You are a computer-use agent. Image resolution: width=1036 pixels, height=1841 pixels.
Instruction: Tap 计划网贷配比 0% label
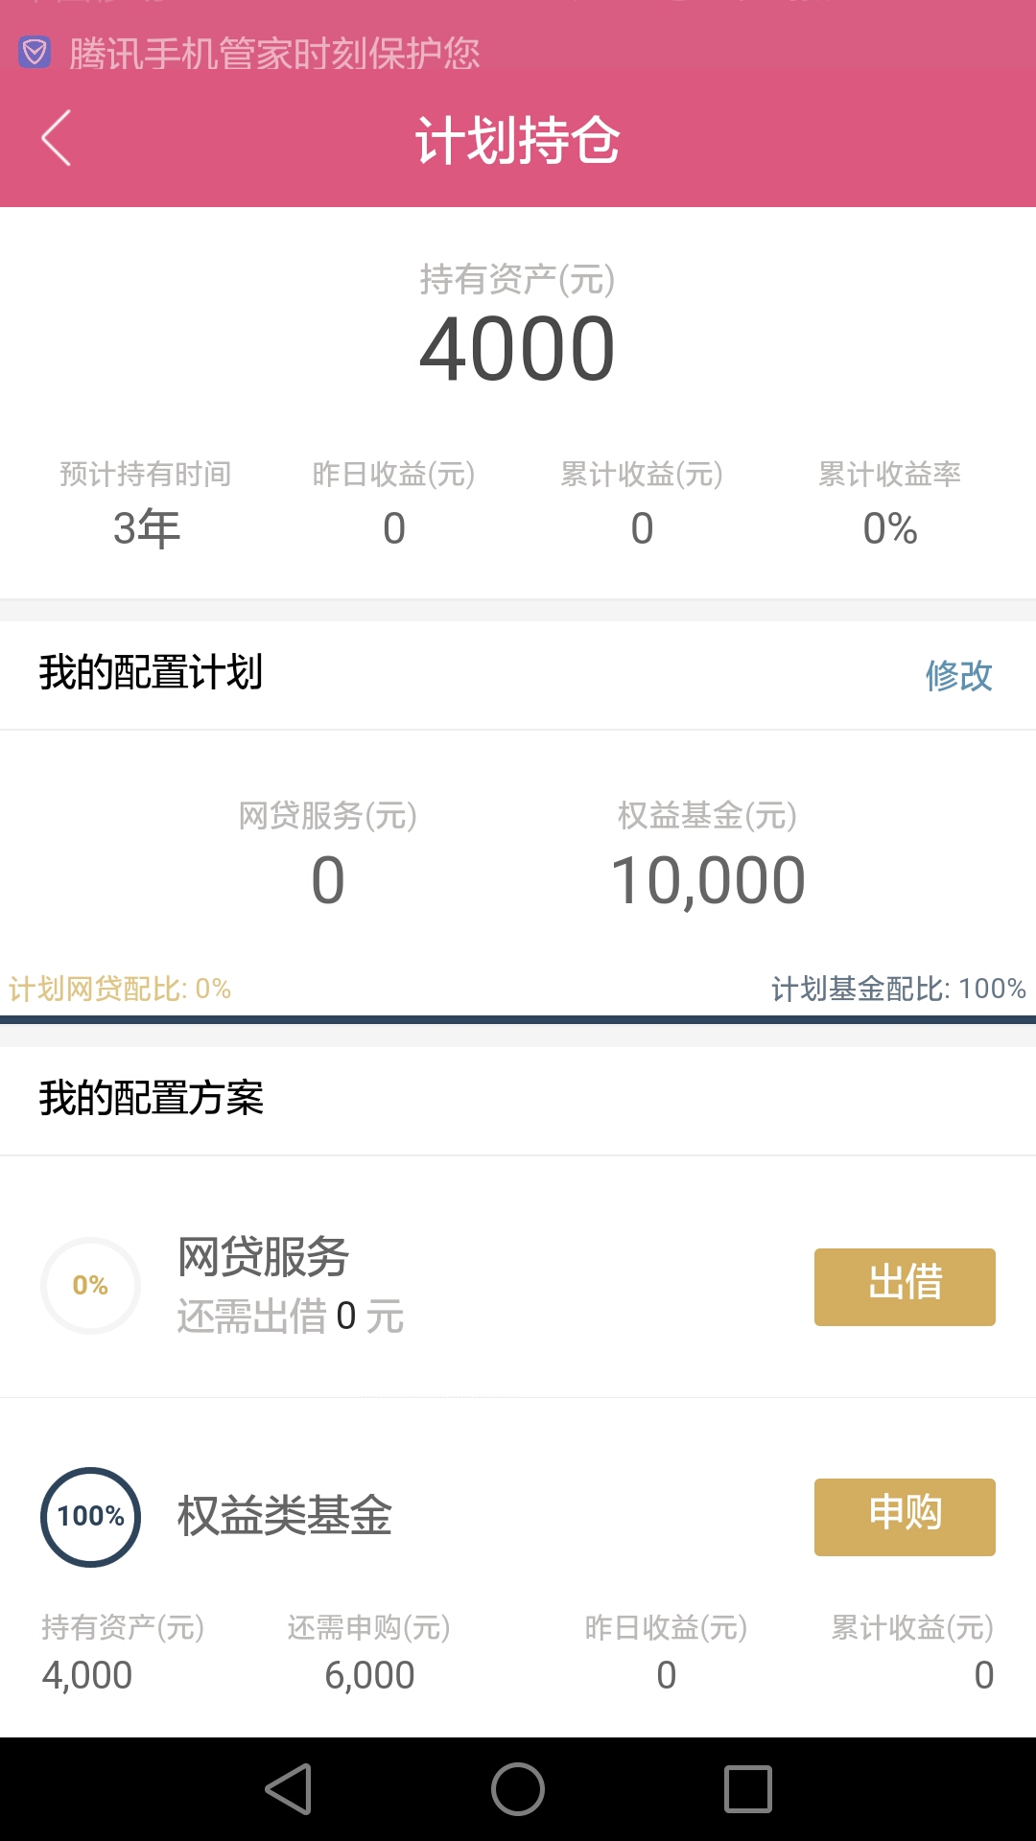click(120, 989)
